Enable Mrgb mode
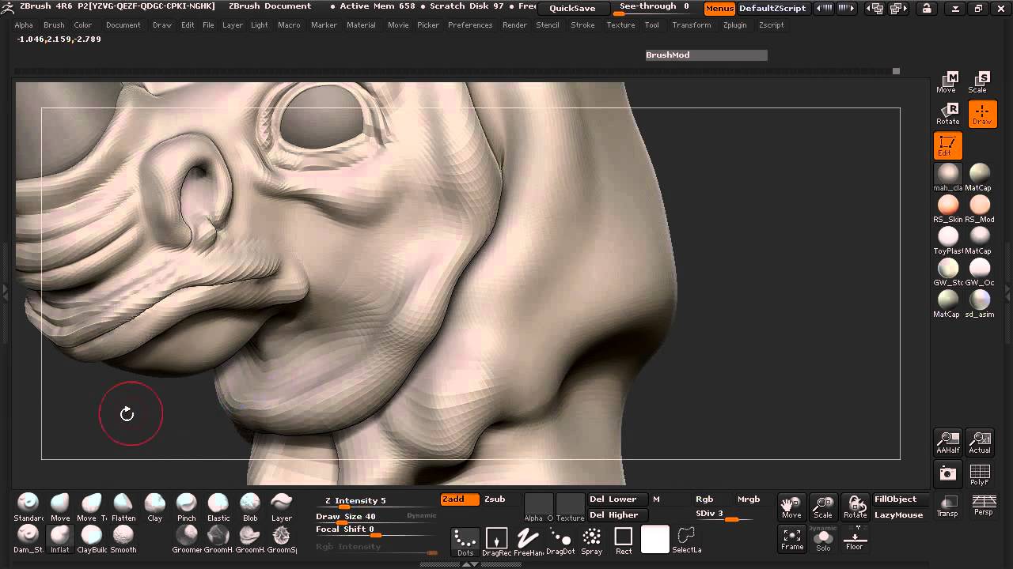Image resolution: width=1013 pixels, height=569 pixels. (x=749, y=499)
